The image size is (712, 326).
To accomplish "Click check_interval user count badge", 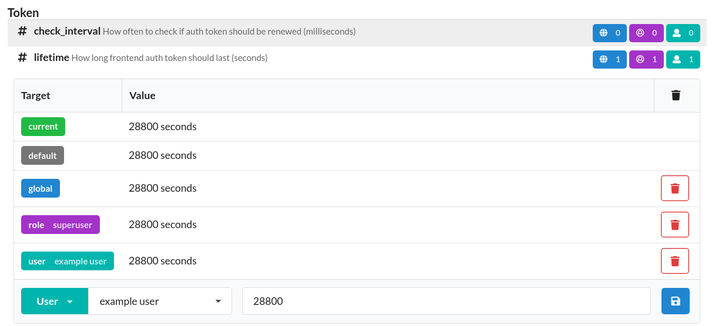I will click(683, 33).
